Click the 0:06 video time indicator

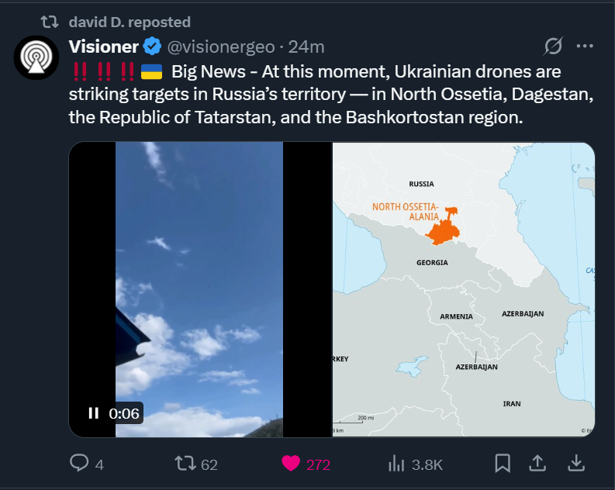pyautogui.click(x=124, y=413)
